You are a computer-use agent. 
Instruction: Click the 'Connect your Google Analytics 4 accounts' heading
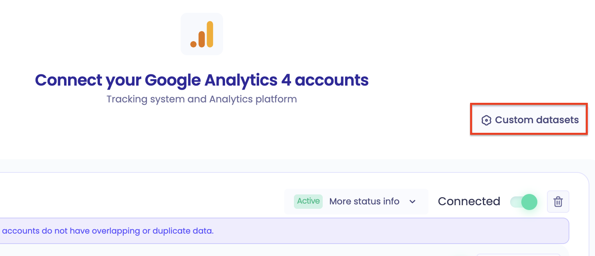pyautogui.click(x=202, y=80)
